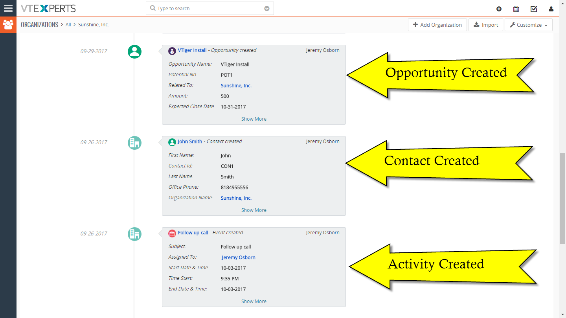The image size is (566, 318).
Task: Click the search magnifier icon
Action: click(x=153, y=8)
